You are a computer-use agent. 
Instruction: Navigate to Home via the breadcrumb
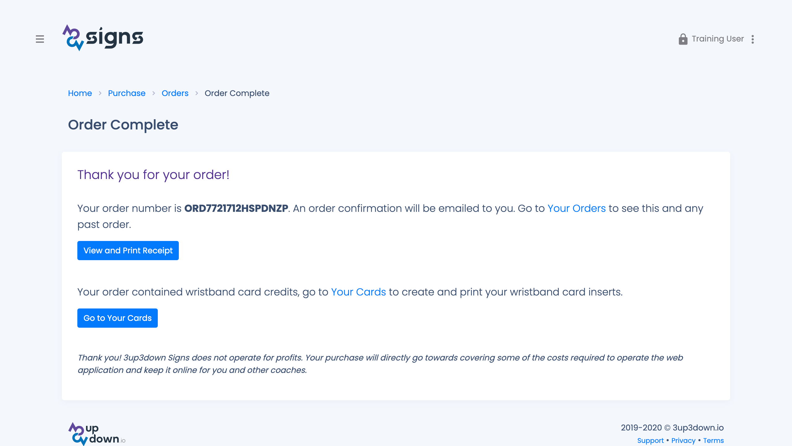coord(80,93)
